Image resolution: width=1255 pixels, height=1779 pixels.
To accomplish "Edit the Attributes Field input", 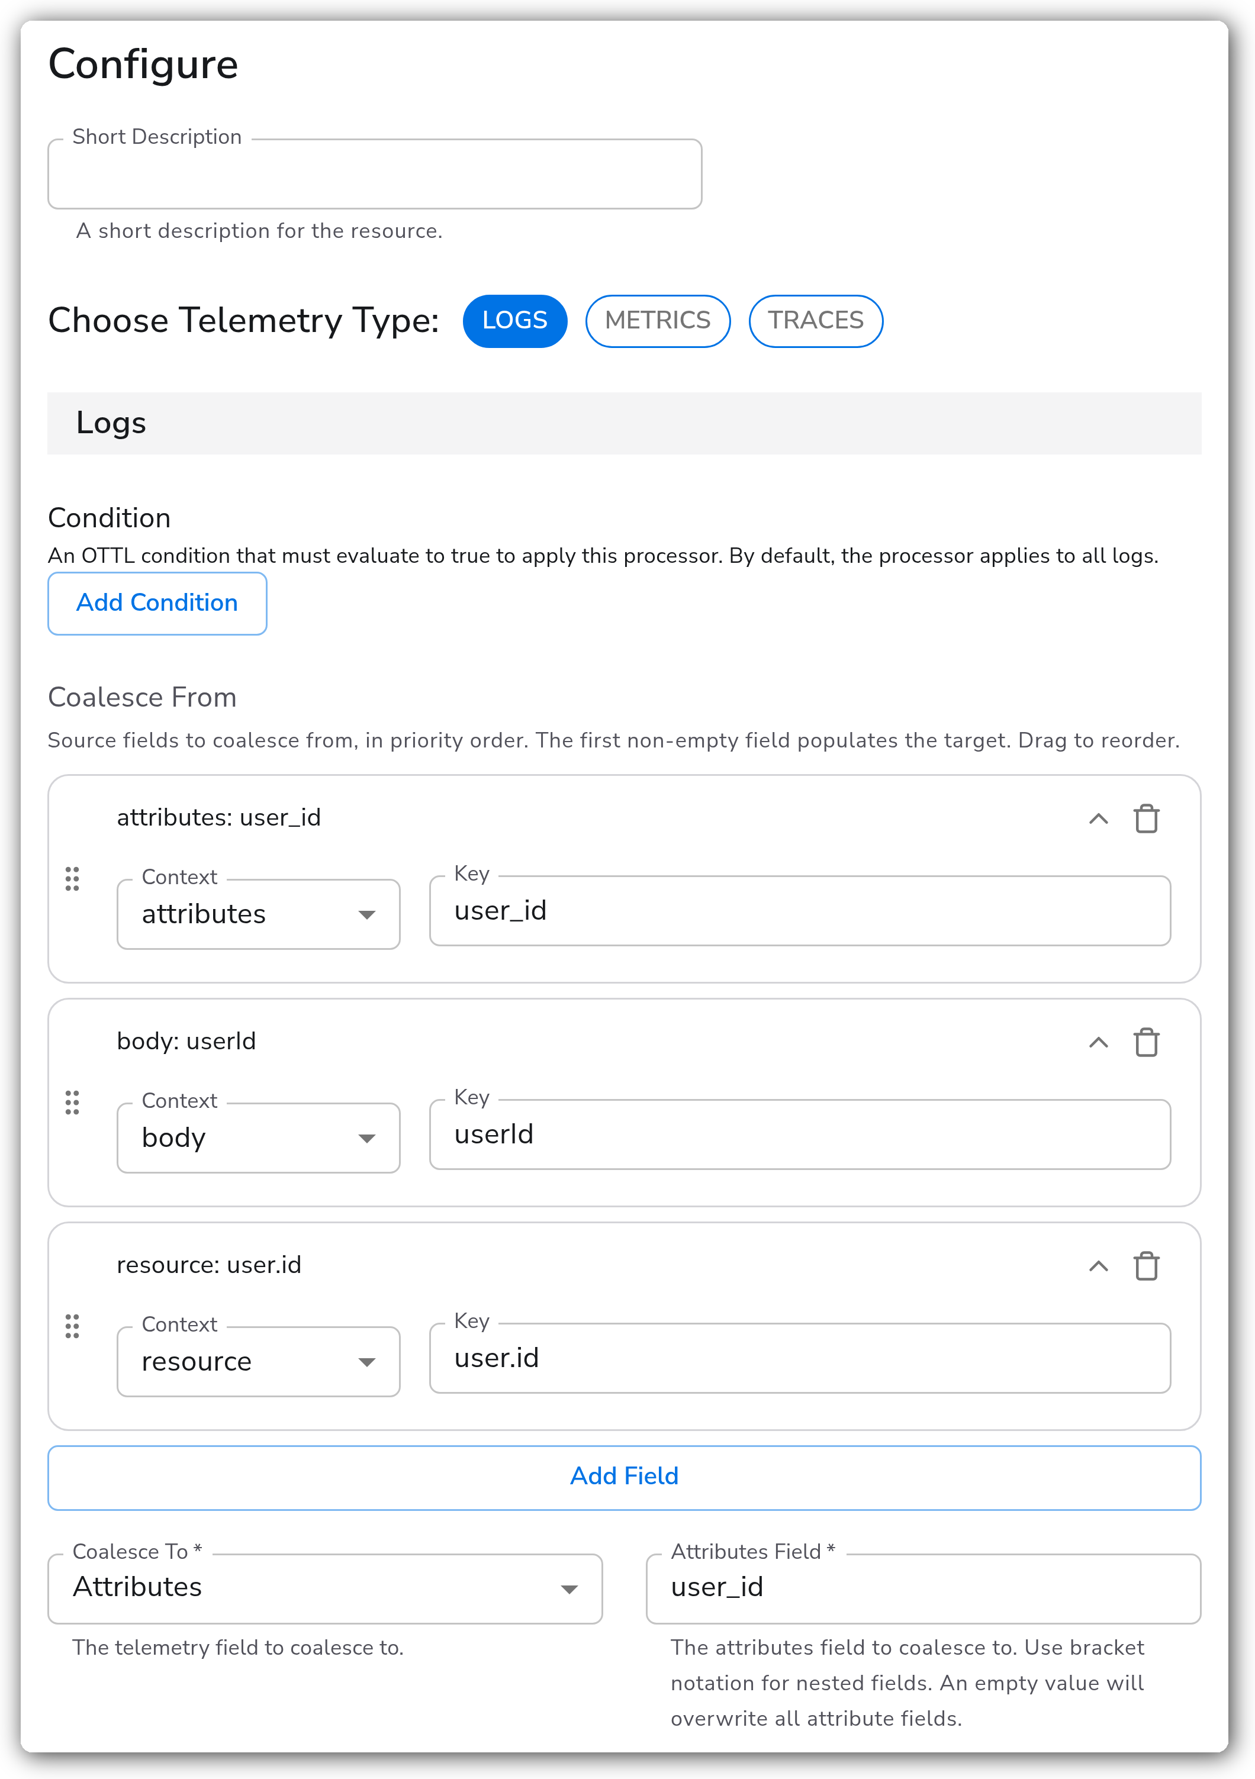I will point(923,1588).
